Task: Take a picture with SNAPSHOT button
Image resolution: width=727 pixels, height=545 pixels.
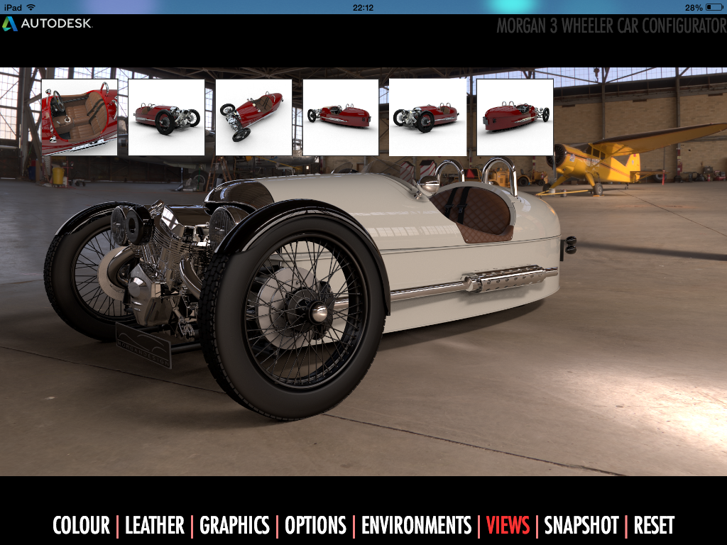Action: pos(581,526)
